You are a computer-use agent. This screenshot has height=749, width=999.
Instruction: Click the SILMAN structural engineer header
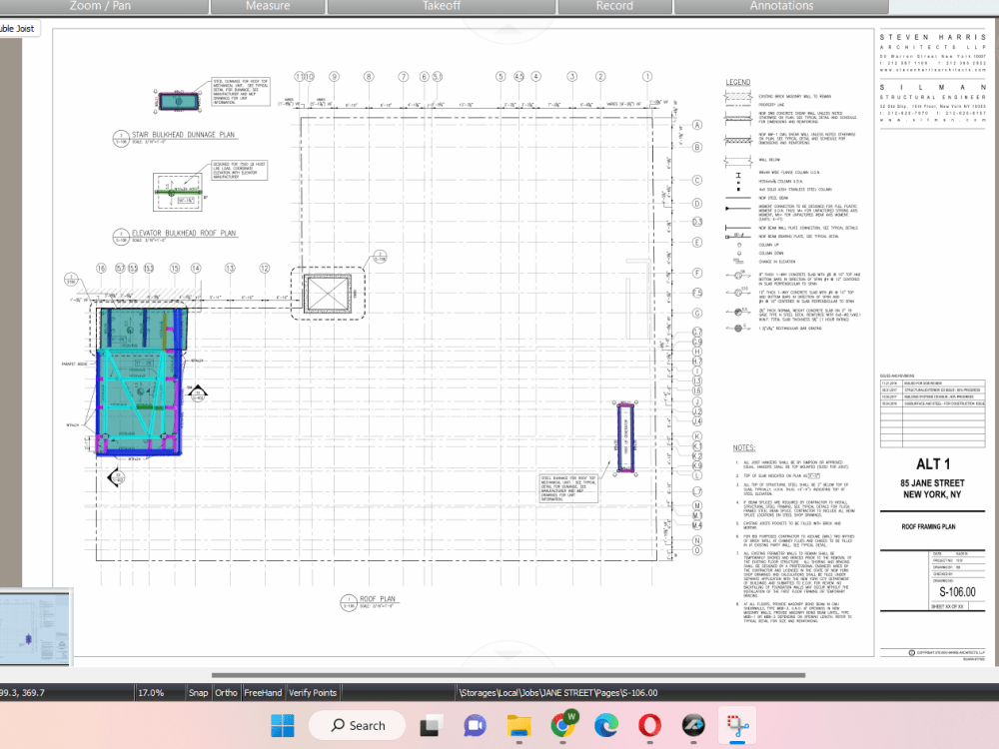(x=933, y=87)
